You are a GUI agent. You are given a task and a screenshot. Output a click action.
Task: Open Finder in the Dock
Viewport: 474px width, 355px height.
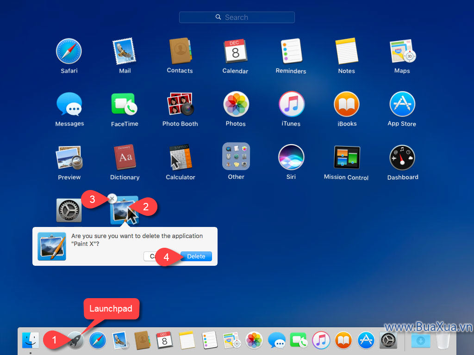30,340
